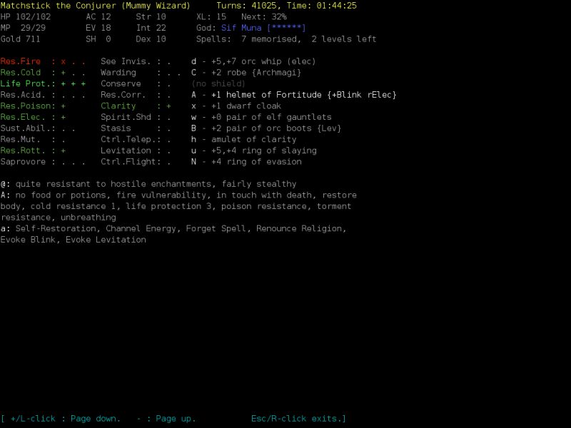The width and height of the screenshot is (571, 428).
Task: Click the 'Res.Rott.' label
Action: 23,151
